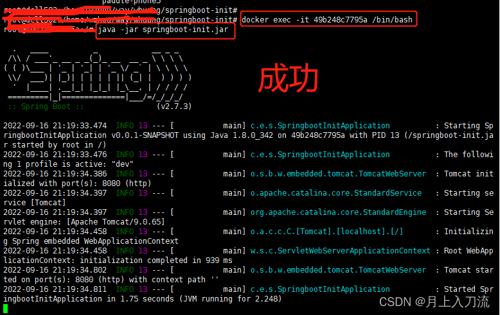Click the 'java -jar springboot-init.jar' command text

[x=163, y=30]
